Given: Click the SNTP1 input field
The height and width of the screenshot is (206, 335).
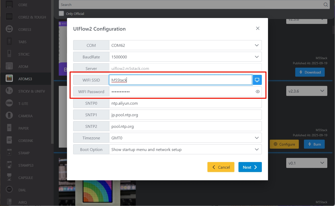Looking at the screenshot, I should [x=185, y=115].
